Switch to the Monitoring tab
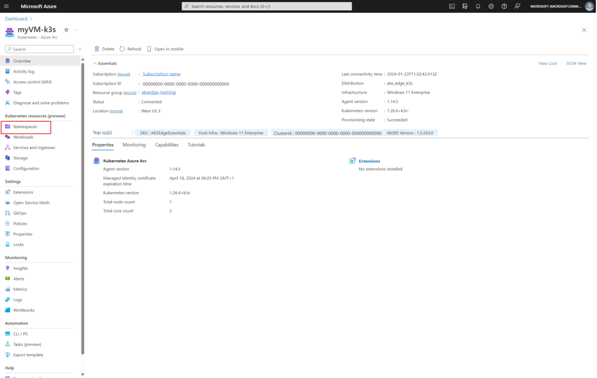 tap(134, 145)
